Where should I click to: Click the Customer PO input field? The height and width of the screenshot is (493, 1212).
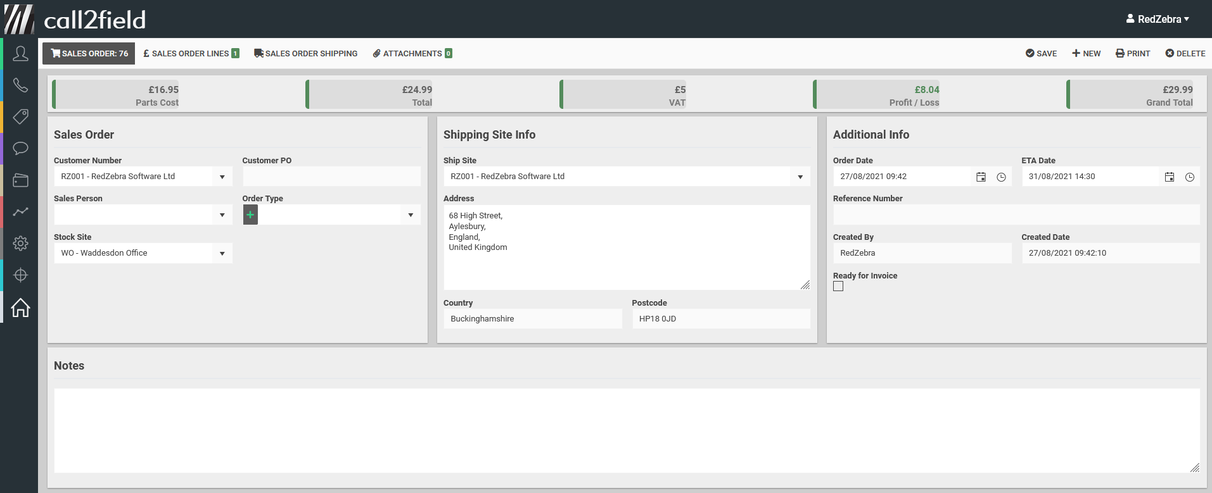click(x=331, y=177)
